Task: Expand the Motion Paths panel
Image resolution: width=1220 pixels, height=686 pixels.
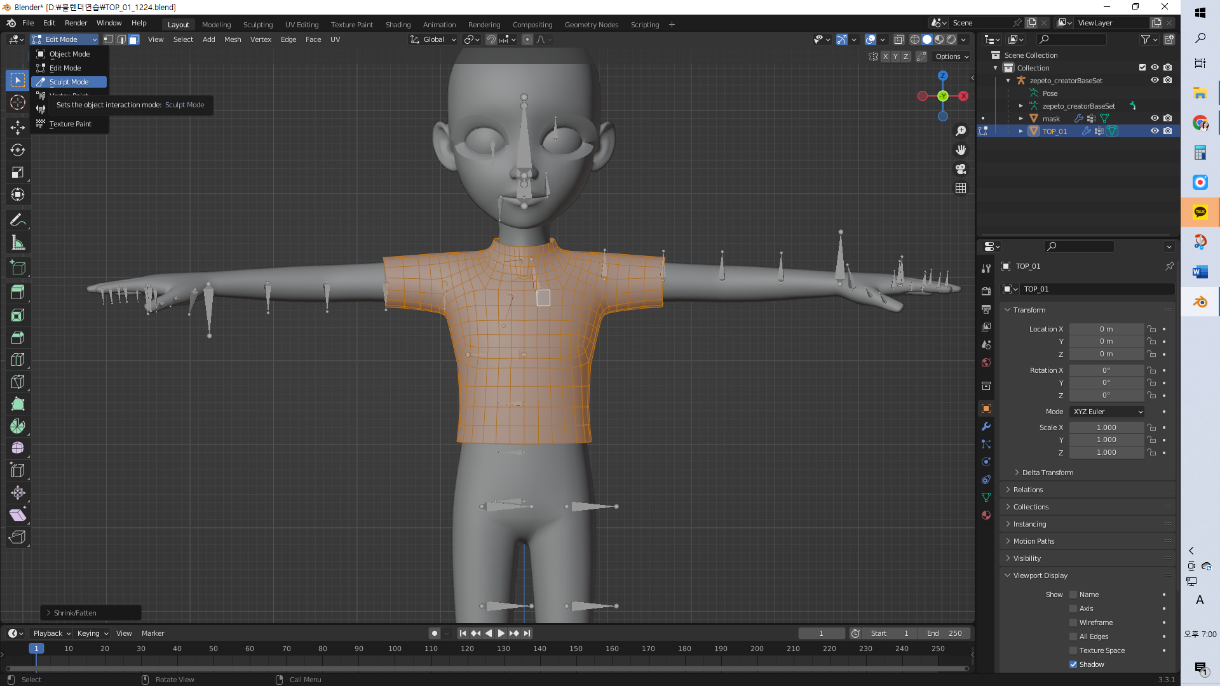Action: (x=1033, y=541)
